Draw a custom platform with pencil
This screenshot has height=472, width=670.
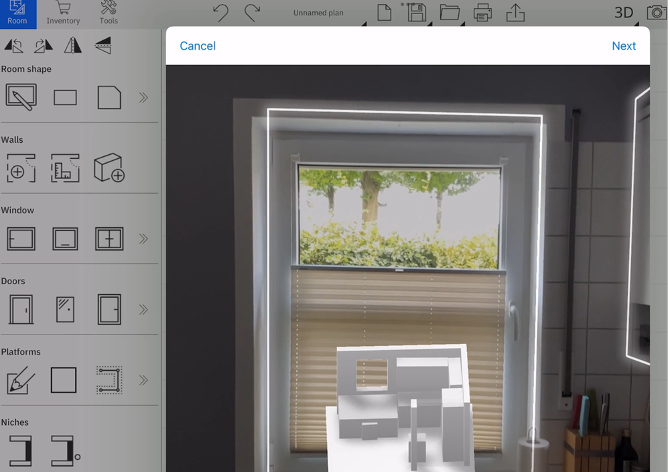coord(21,379)
